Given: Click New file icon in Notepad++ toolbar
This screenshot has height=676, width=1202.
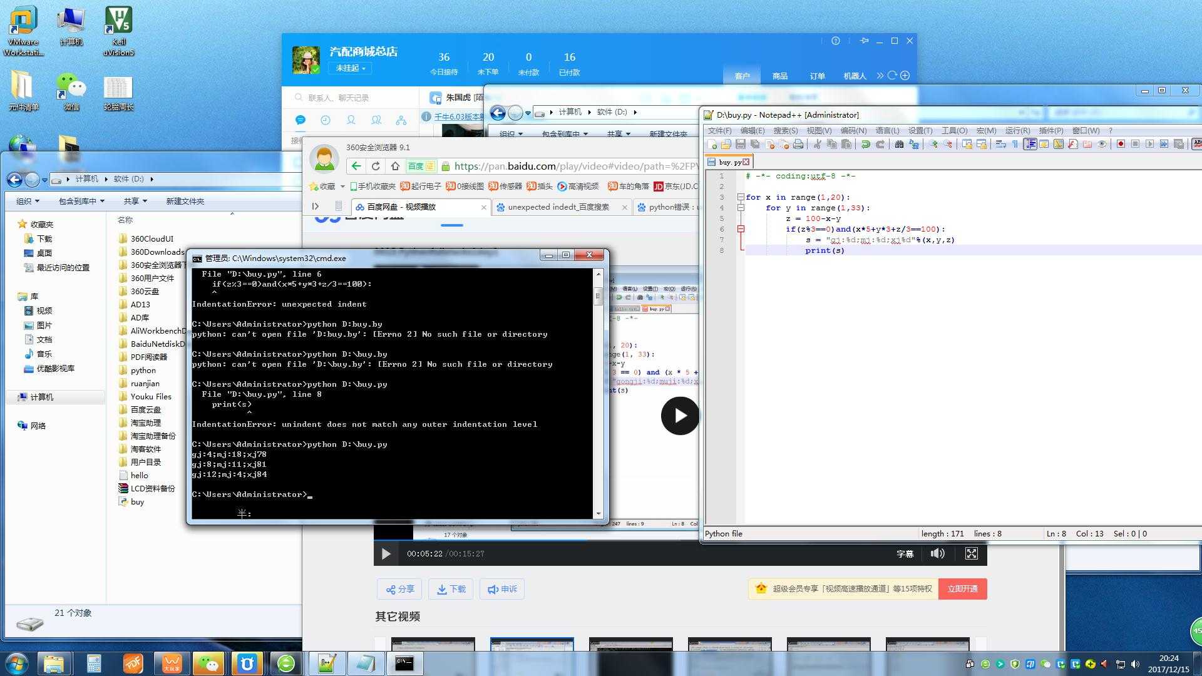Looking at the screenshot, I should coord(712,144).
